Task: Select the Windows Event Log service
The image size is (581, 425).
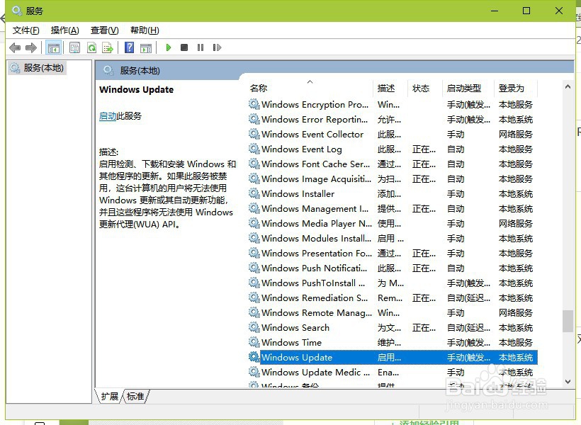Action: tap(393, 149)
